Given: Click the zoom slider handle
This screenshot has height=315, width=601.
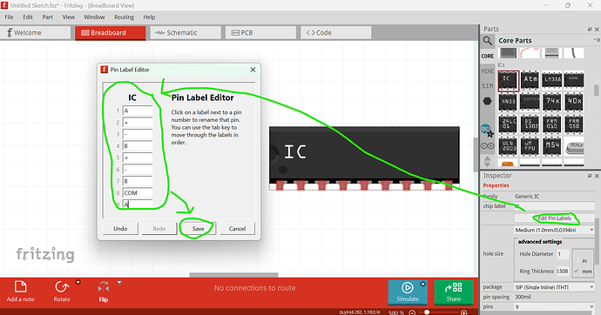Looking at the screenshot, I should click(x=427, y=312).
